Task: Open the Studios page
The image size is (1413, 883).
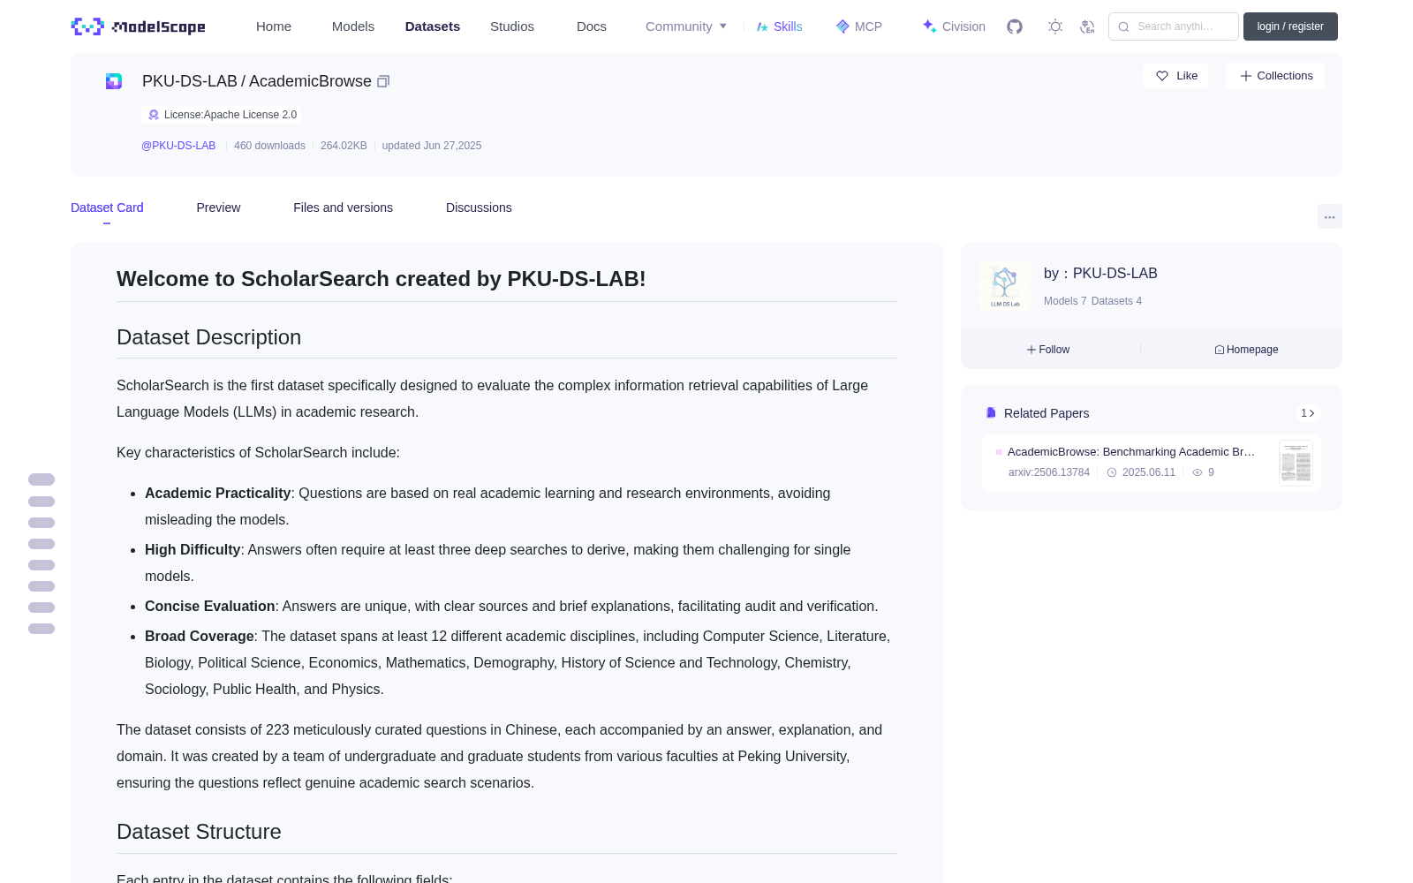Action: click(512, 26)
